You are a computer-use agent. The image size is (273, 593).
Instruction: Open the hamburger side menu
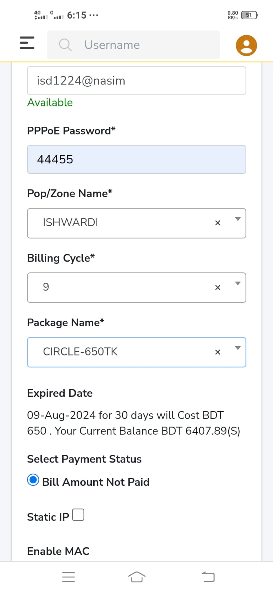27,43
